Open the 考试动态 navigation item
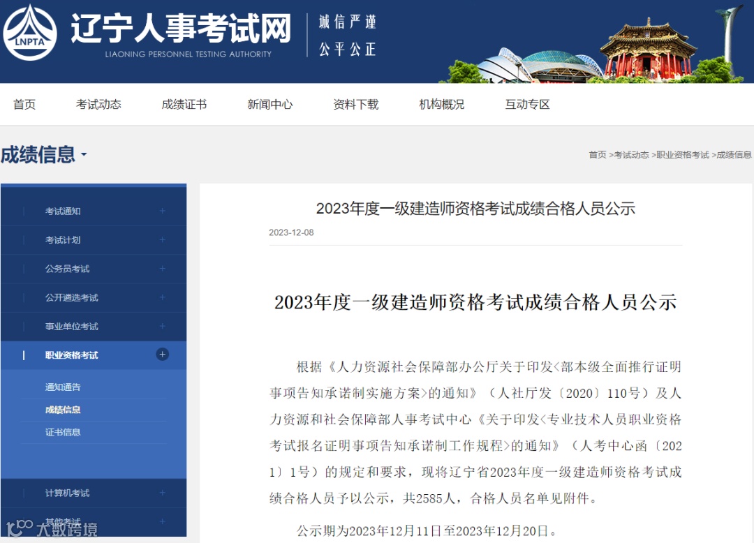 (x=98, y=105)
